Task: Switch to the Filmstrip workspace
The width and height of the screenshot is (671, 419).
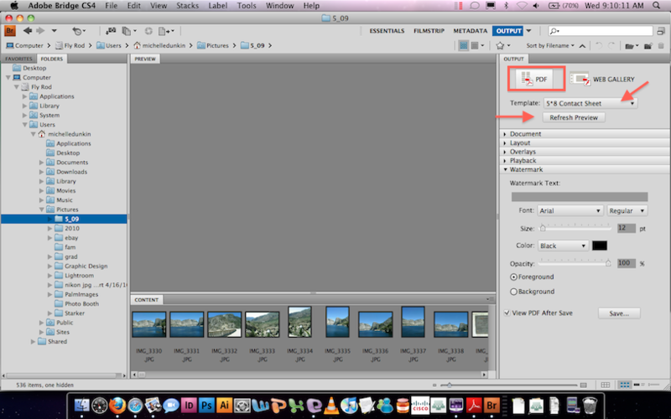Action: [x=429, y=31]
